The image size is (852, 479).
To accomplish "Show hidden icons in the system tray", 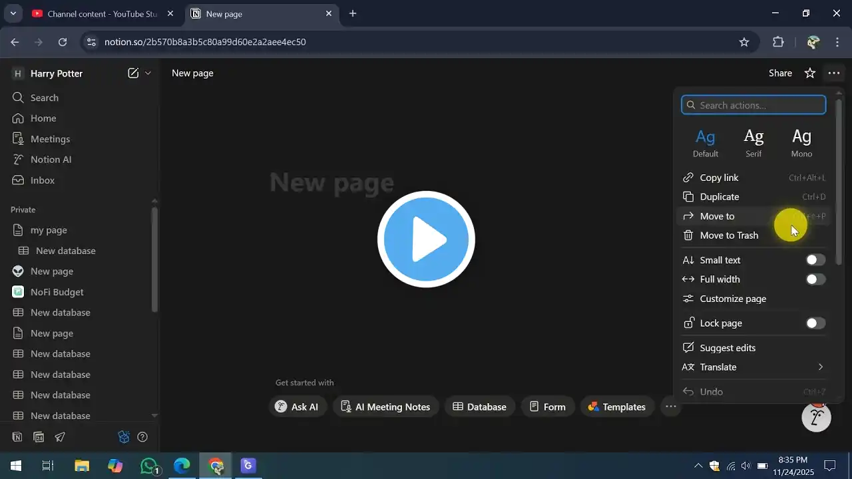I will pyautogui.click(x=698, y=466).
